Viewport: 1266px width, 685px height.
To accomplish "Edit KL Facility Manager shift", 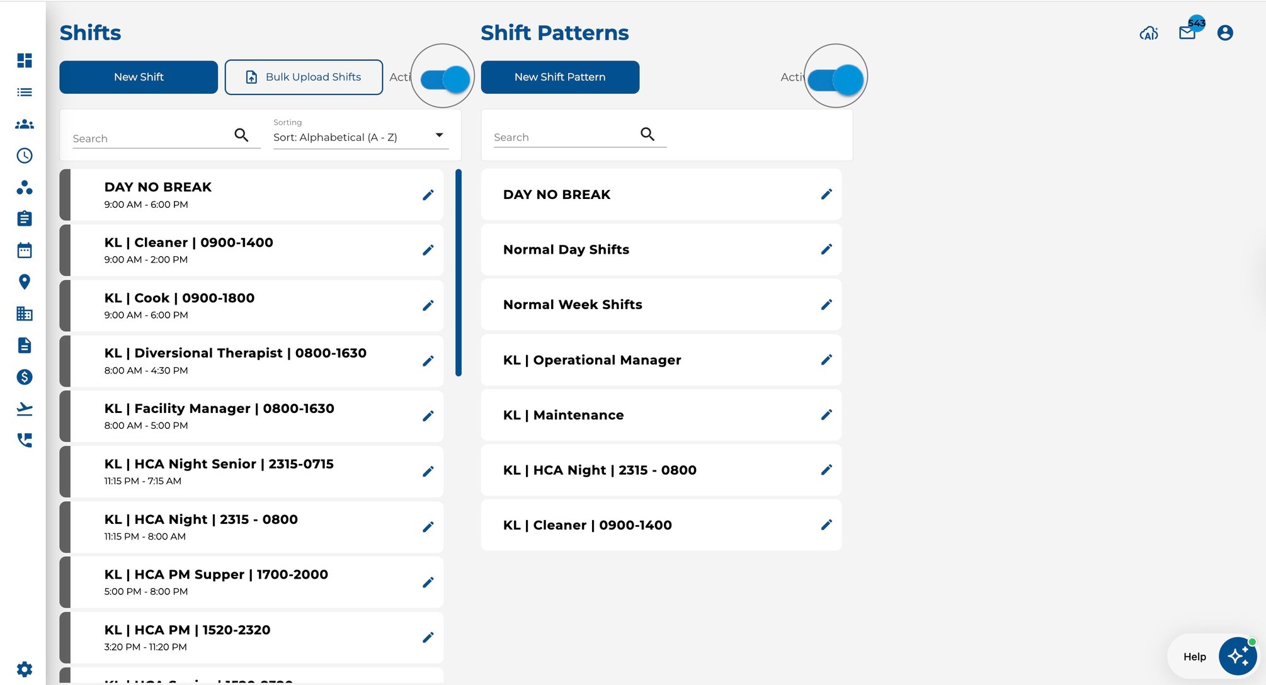I will pyautogui.click(x=428, y=416).
